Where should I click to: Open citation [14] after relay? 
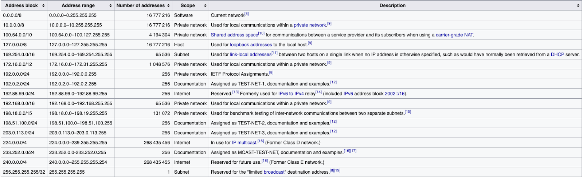[318, 92]
